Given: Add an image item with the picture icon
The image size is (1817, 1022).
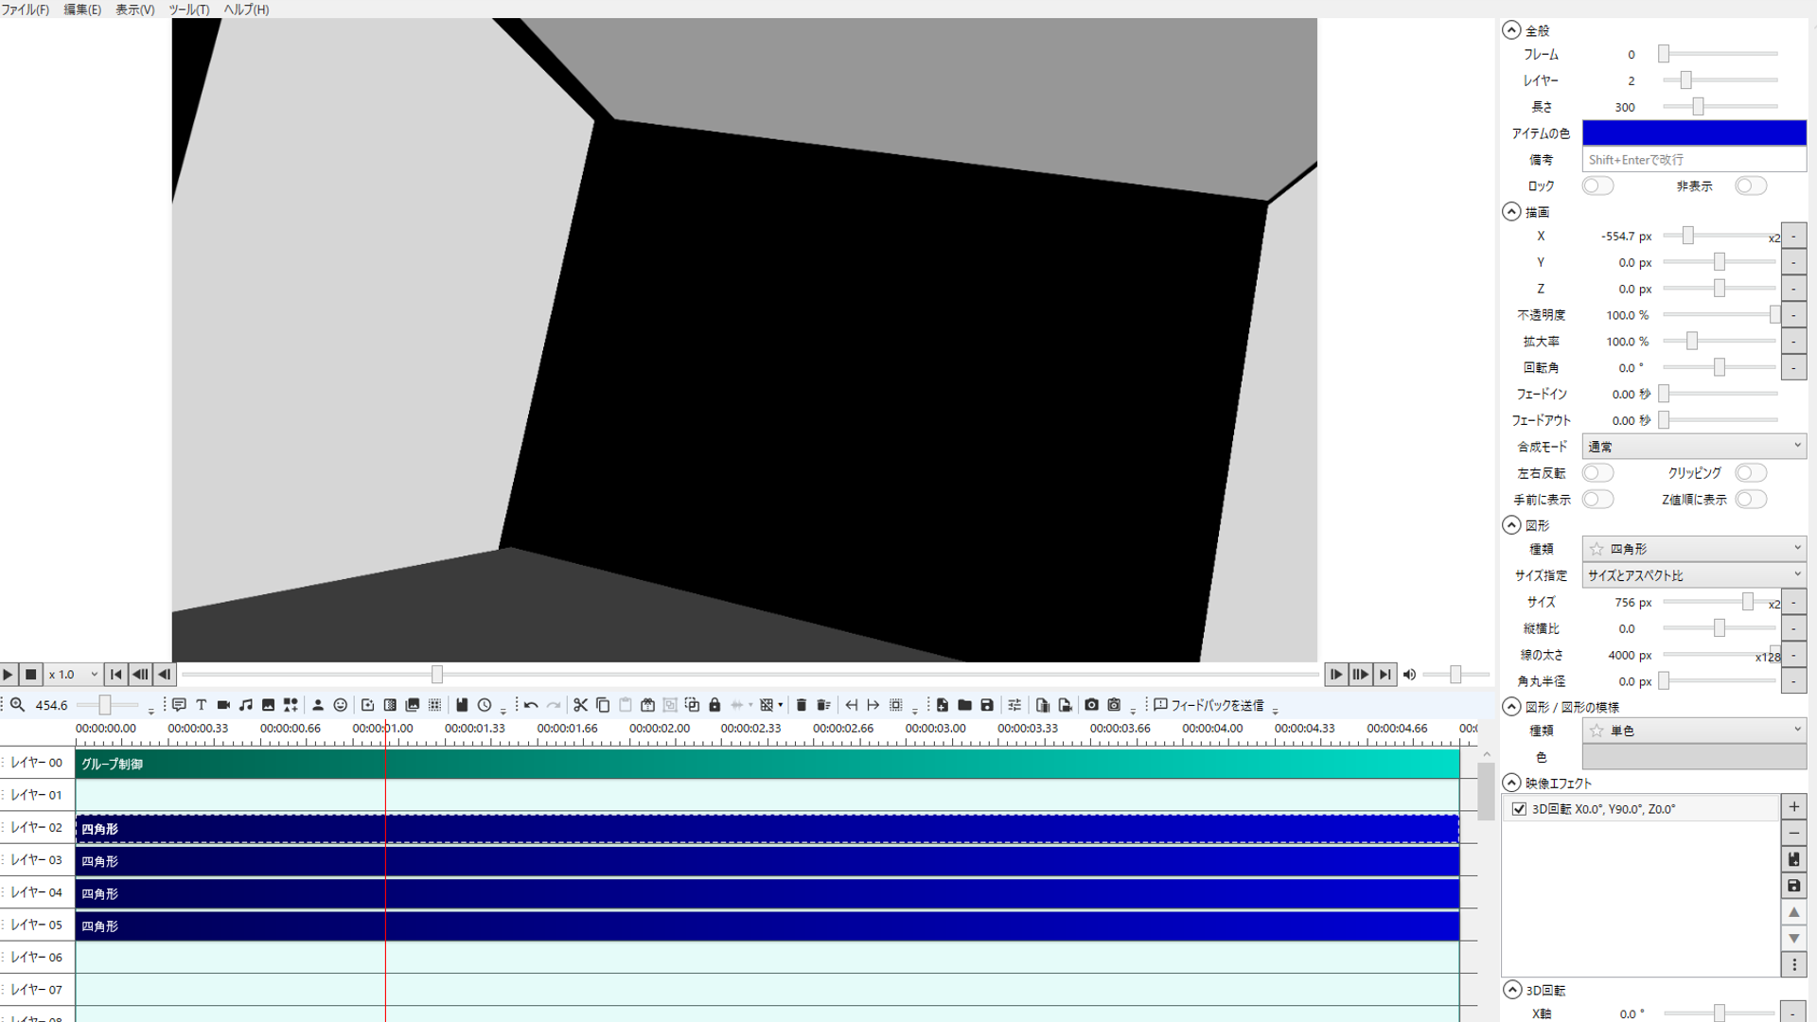Looking at the screenshot, I should pos(269,705).
